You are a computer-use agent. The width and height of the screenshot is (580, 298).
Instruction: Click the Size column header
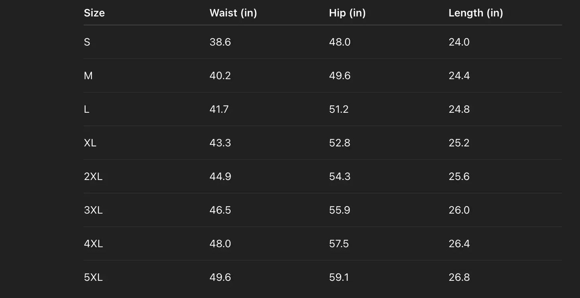(x=94, y=13)
